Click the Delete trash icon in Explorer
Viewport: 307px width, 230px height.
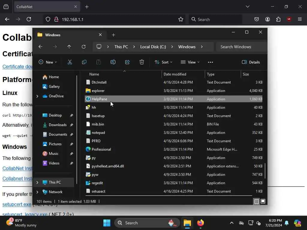click(142, 62)
